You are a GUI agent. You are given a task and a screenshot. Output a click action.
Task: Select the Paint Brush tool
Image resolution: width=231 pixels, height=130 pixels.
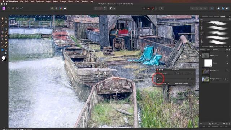click(6, 32)
